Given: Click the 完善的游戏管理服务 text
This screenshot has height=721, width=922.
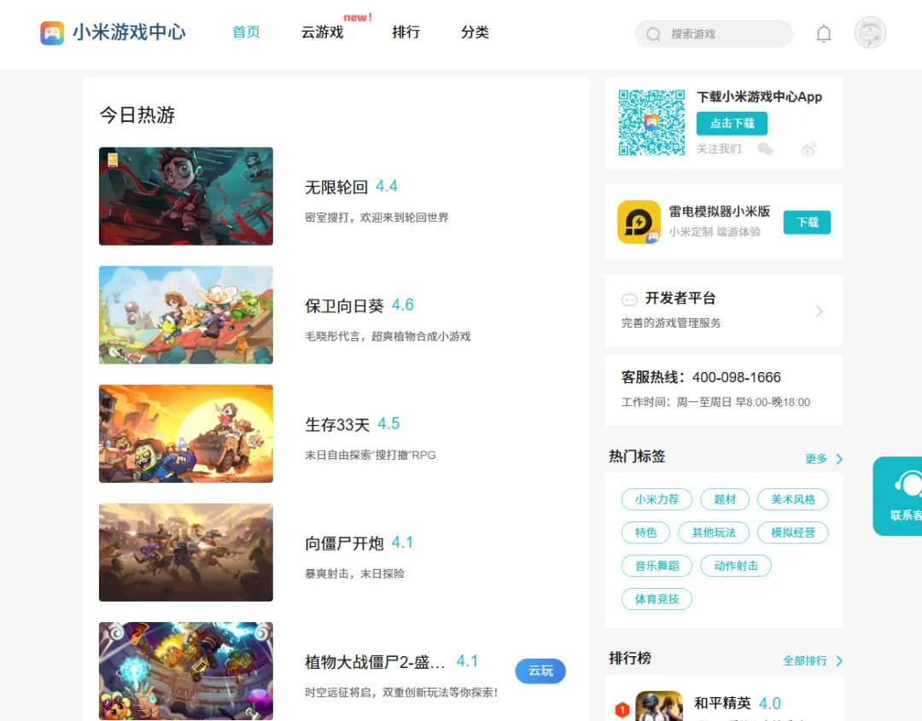Looking at the screenshot, I should [x=671, y=323].
